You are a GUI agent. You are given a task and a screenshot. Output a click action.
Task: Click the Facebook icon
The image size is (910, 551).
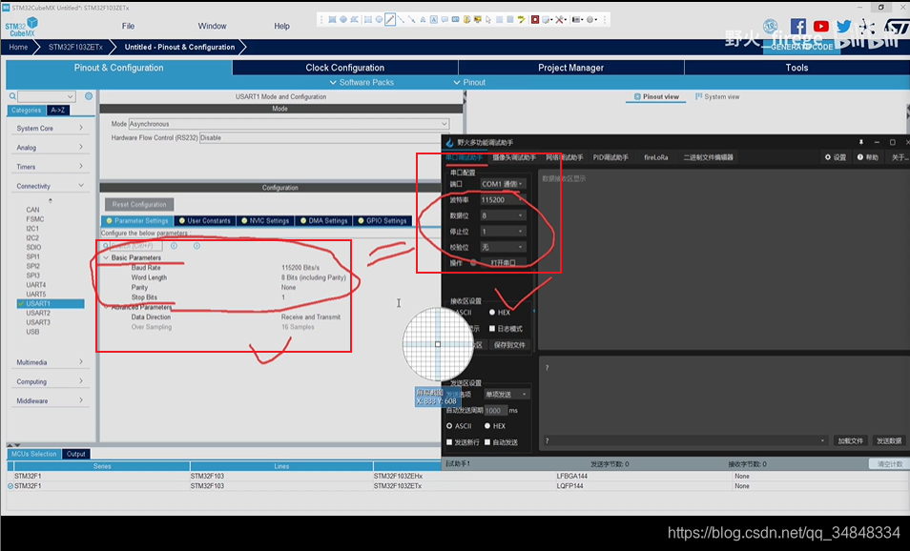tap(798, 26)
